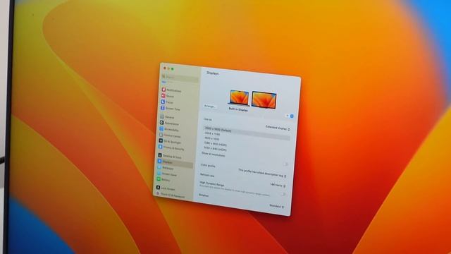The height and width of the screenshot is (254, 451).
Task: Click the sidebar Search field
Action: point(180,77)
